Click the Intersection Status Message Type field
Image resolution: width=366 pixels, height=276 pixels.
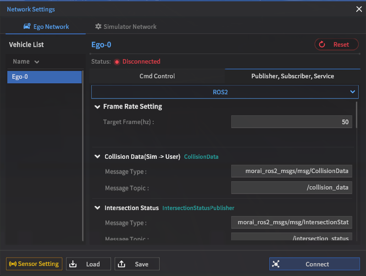pyautogui.click(x=292, y=222)
